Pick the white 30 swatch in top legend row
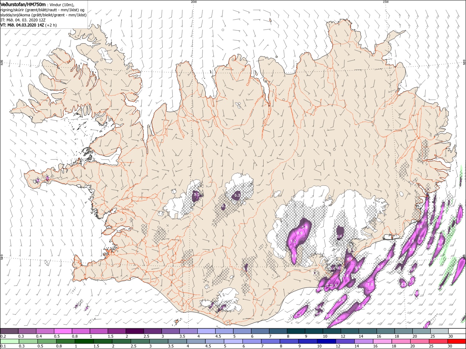Screen dimensions: 466x349 tap(457, 331)
